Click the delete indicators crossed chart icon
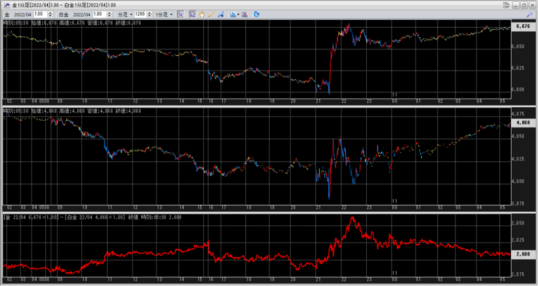 click(x=245, y=14)
